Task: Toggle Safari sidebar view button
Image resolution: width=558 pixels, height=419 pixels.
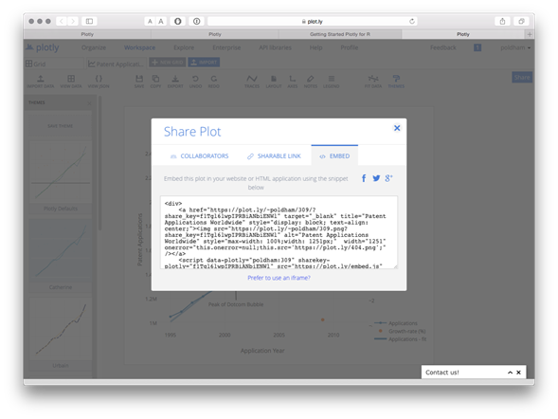Action: point(89,22)
